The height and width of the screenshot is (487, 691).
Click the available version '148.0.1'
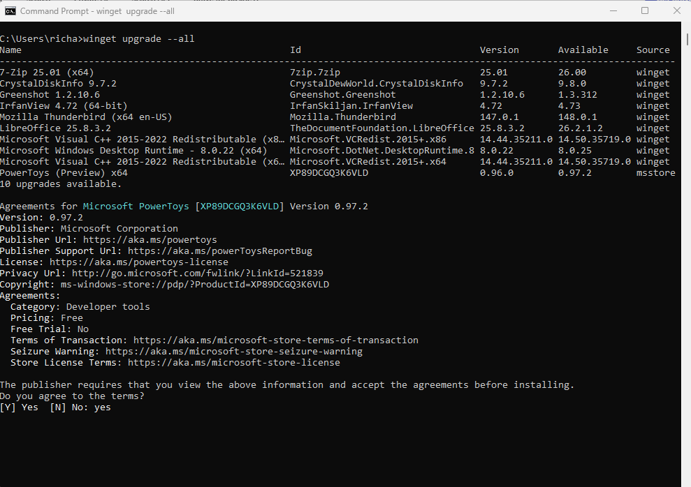point(578,117)
